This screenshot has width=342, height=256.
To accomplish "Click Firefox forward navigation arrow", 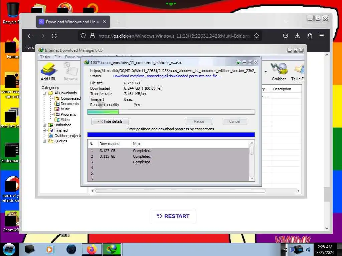I will pyautogui.click(x=42, y=36).
